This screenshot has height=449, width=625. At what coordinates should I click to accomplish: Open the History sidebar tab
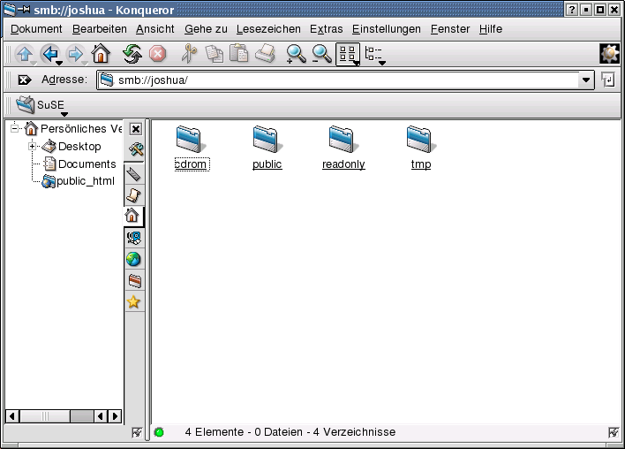pyautogui.click(x=133, y=194)
